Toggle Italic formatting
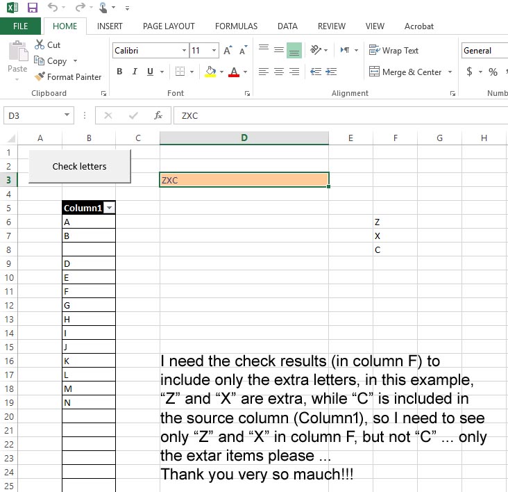508x492 pixels. 135,72
